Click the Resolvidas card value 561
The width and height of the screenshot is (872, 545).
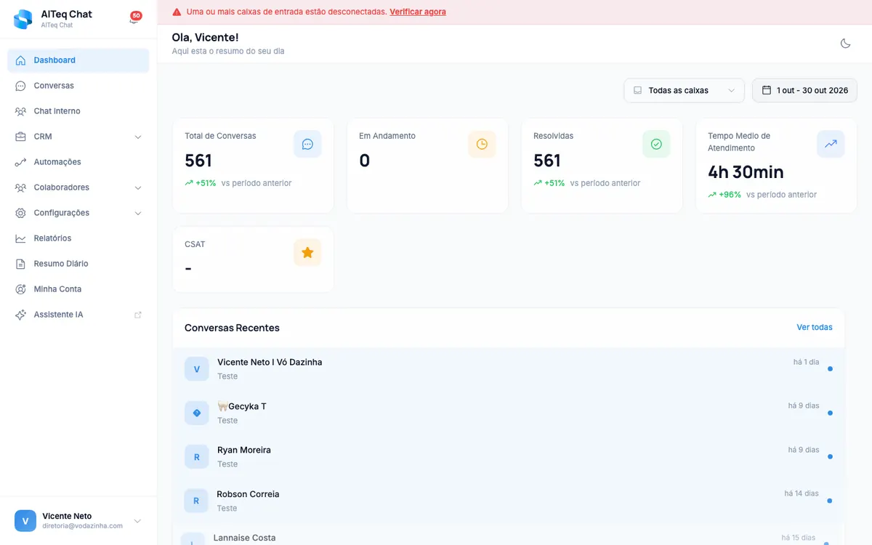pyautogui.click(x=547, y=161)
